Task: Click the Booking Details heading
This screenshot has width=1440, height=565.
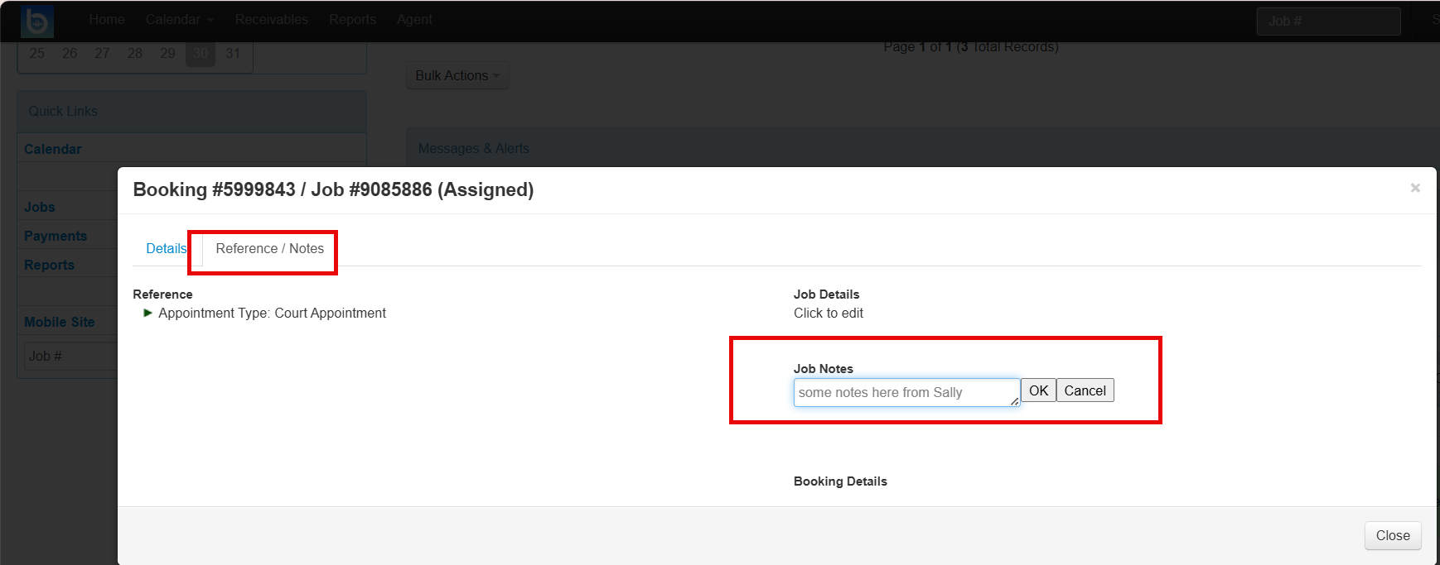Action: click(x=840, y=481)
